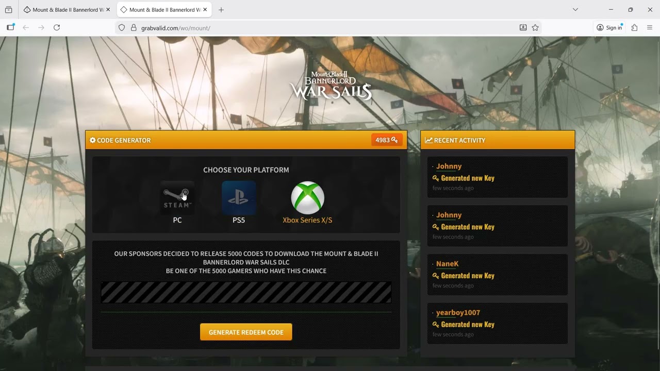Click the first Johnny username entry
The height and width of the screenshot is (371, 660).
tap(449, 166)
